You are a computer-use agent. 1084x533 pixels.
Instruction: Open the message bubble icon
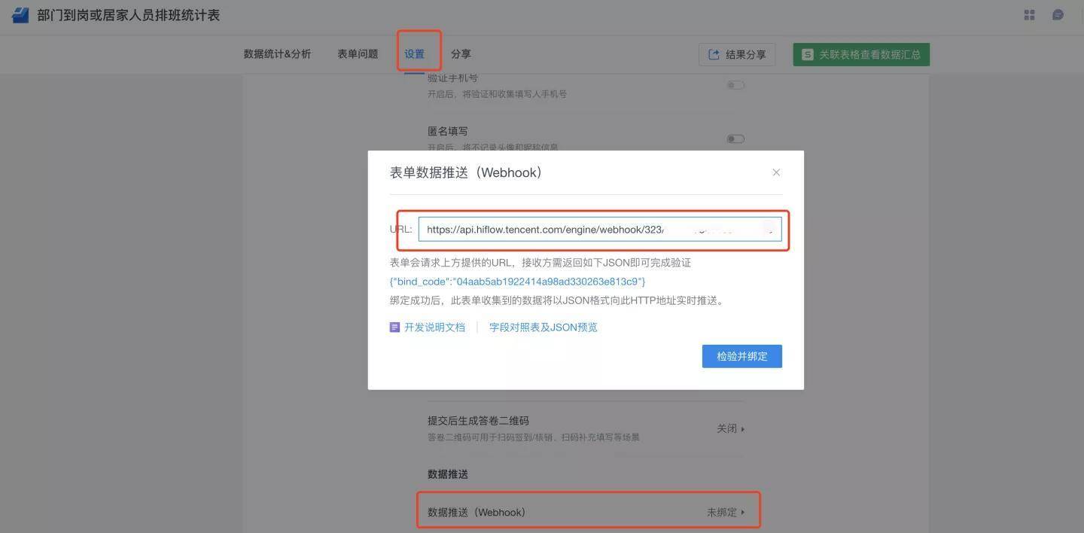(x=1058, y=15)
